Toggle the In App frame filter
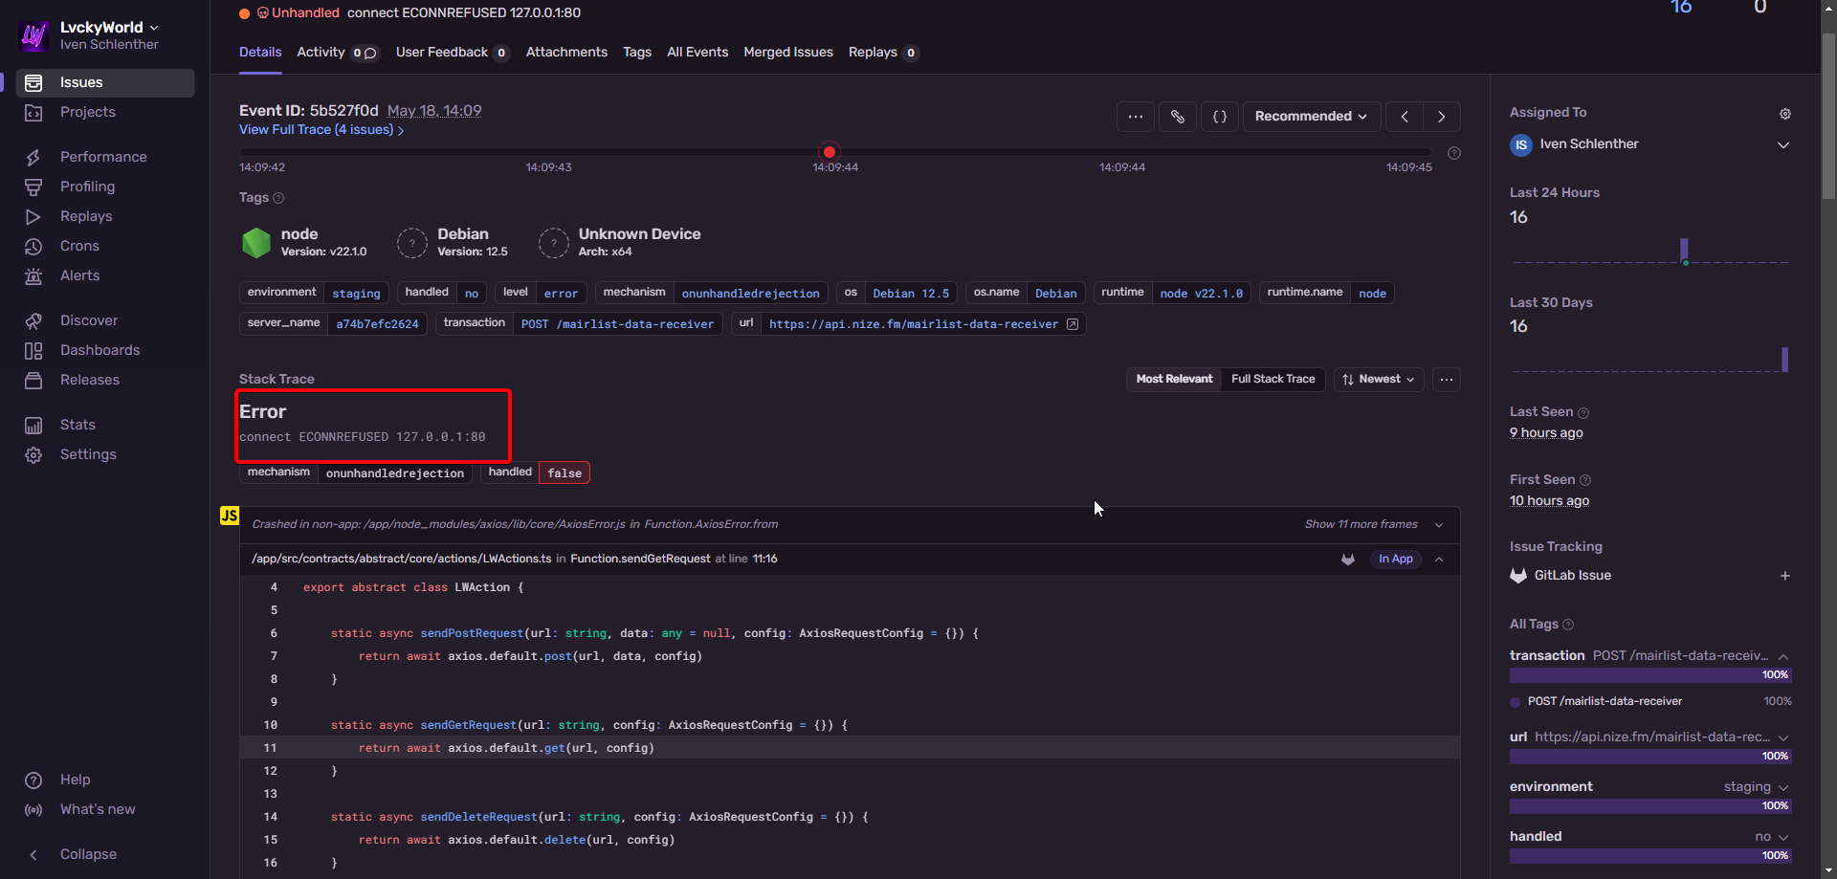 point(1395,560)
